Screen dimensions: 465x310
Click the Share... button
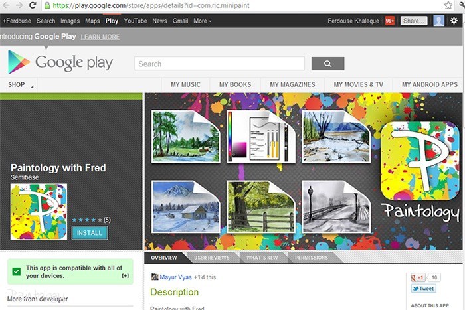(414, 21)
